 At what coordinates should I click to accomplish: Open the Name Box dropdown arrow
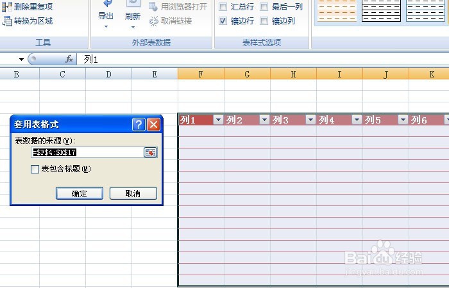[x=21, y=60]
